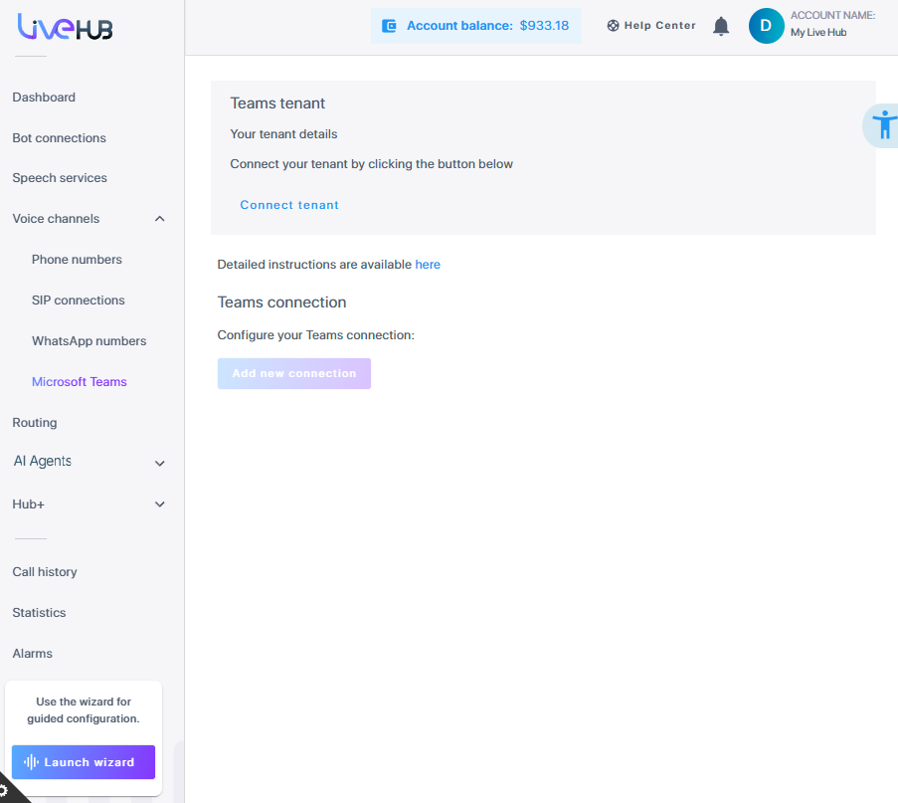Open the Alarms page

tap(33, 654)
